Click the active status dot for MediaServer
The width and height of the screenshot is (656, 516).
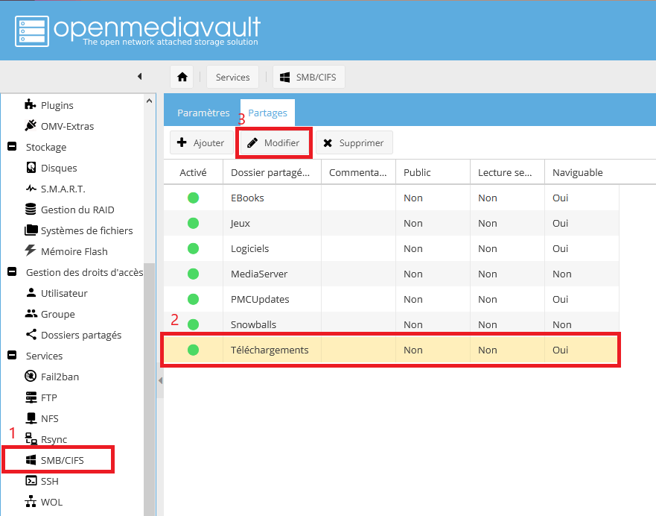pyautogui.click(x=194, y=274)
